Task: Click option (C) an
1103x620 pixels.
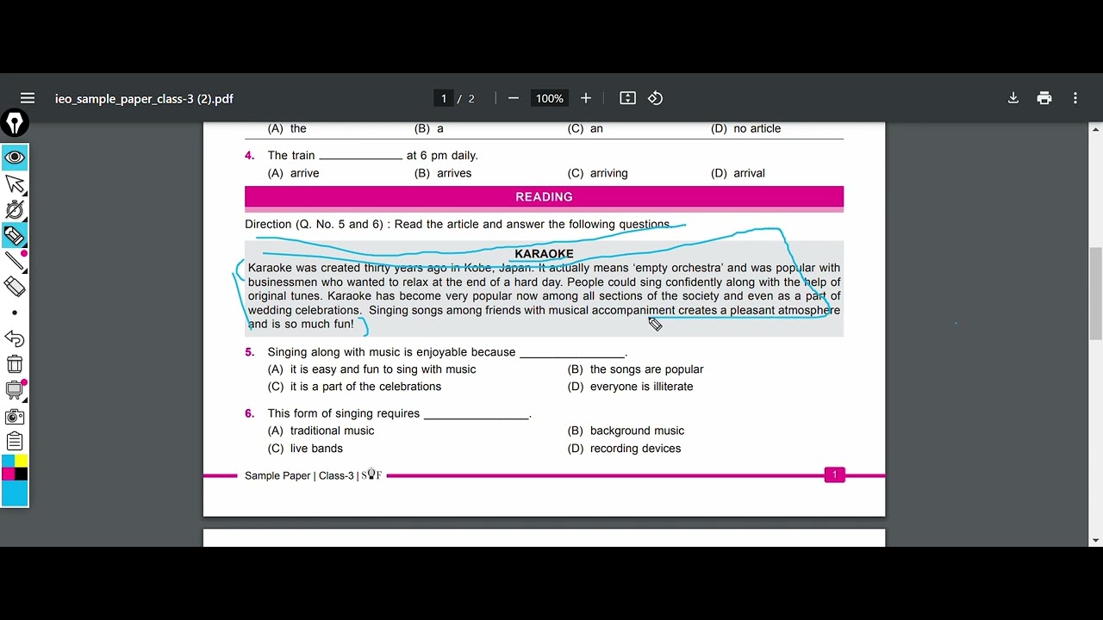Action: (585, 128)
